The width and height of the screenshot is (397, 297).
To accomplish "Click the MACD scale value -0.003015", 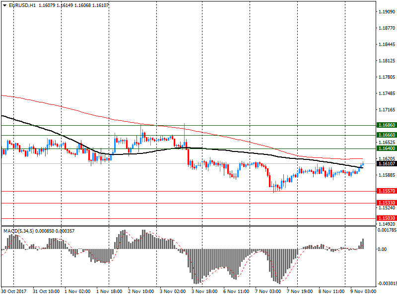I will (x=387, y=284).
